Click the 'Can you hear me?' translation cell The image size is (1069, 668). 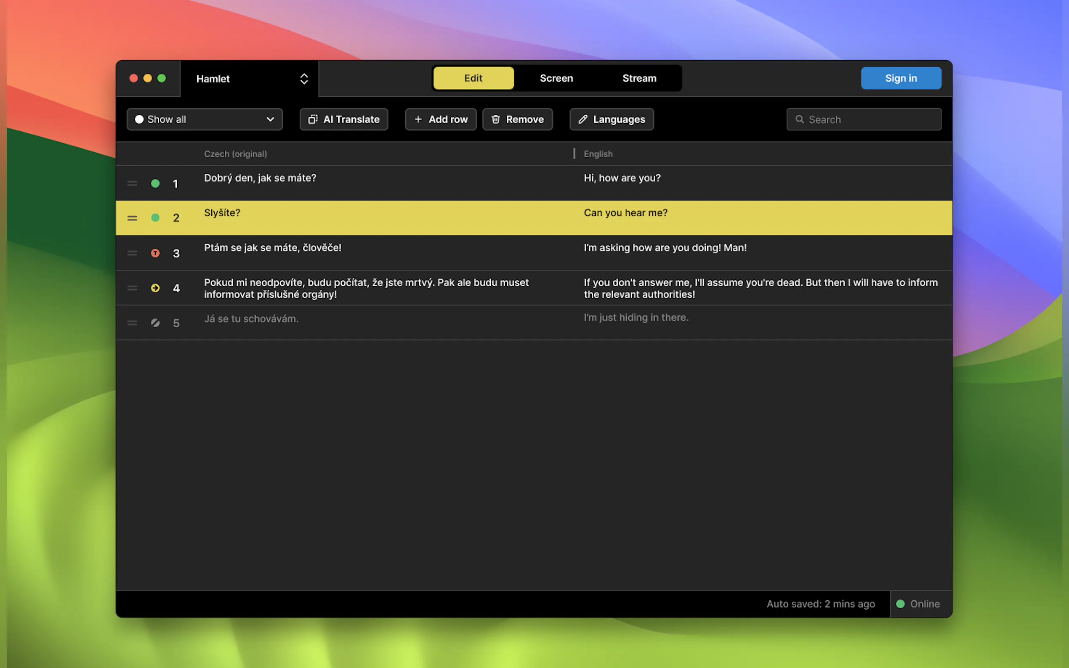point(625,213)
